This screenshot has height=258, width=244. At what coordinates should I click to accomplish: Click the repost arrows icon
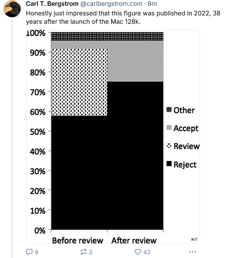coord(84,252)
